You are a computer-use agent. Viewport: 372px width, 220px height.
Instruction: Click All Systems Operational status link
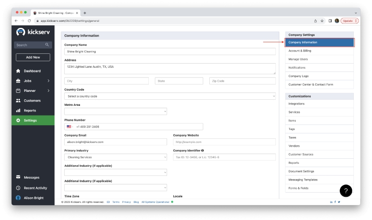click(155, 202)
